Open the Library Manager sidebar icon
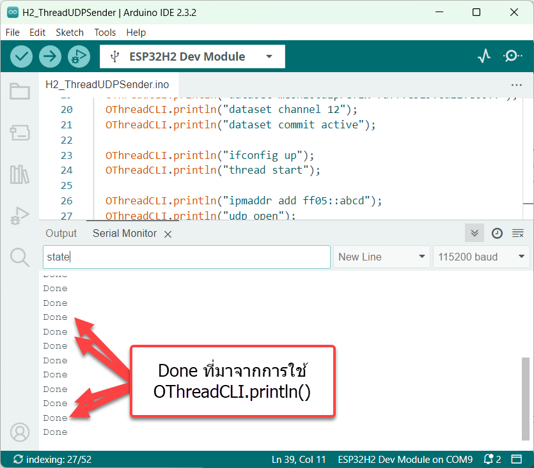This screenshot has width=534, height=468. pyautogui.click(x=20, y=174)
